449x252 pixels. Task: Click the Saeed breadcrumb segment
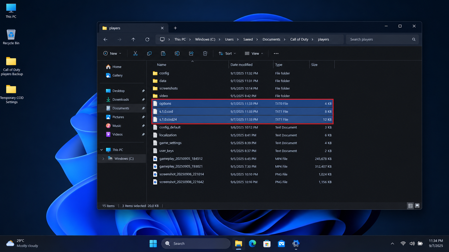coord(248,39)
